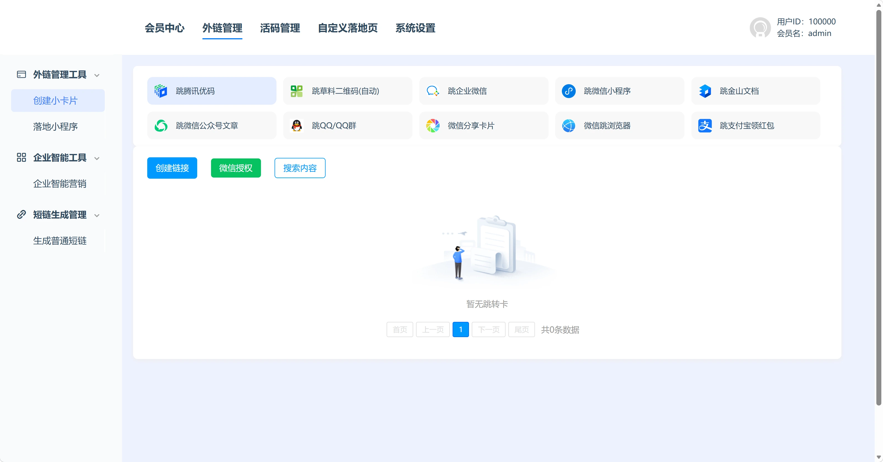Collapse the 外链管理工具 sidebar section

pyautogui.click(x=97, y=75)
